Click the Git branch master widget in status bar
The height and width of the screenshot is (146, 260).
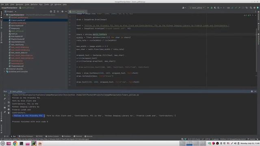pos(251,139)
